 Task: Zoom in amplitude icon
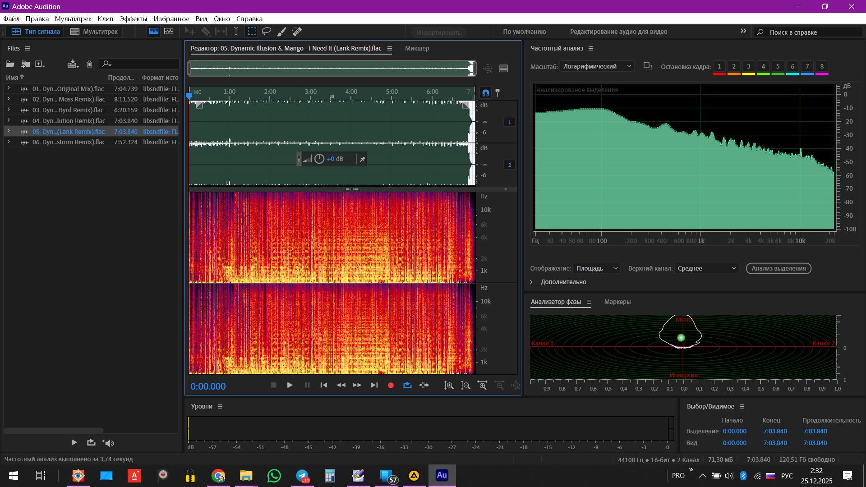point(449,386)
